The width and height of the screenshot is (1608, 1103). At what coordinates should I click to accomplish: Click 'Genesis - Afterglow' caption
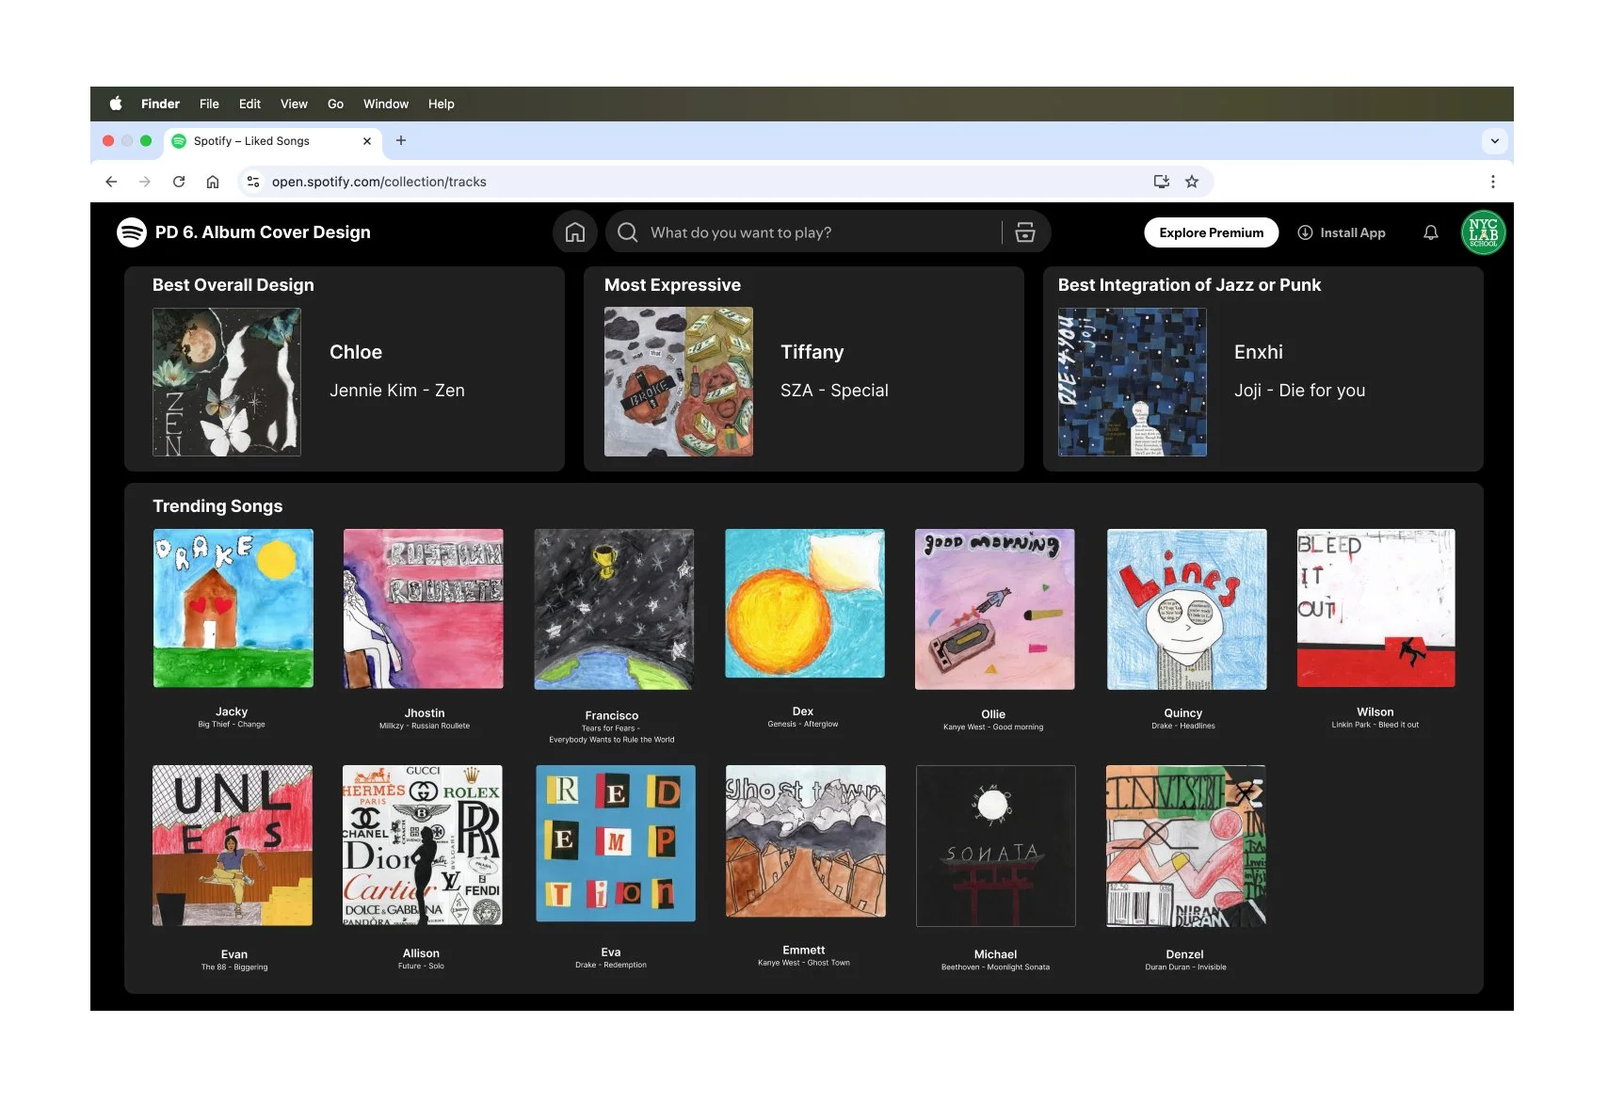[x=803, y=724]
